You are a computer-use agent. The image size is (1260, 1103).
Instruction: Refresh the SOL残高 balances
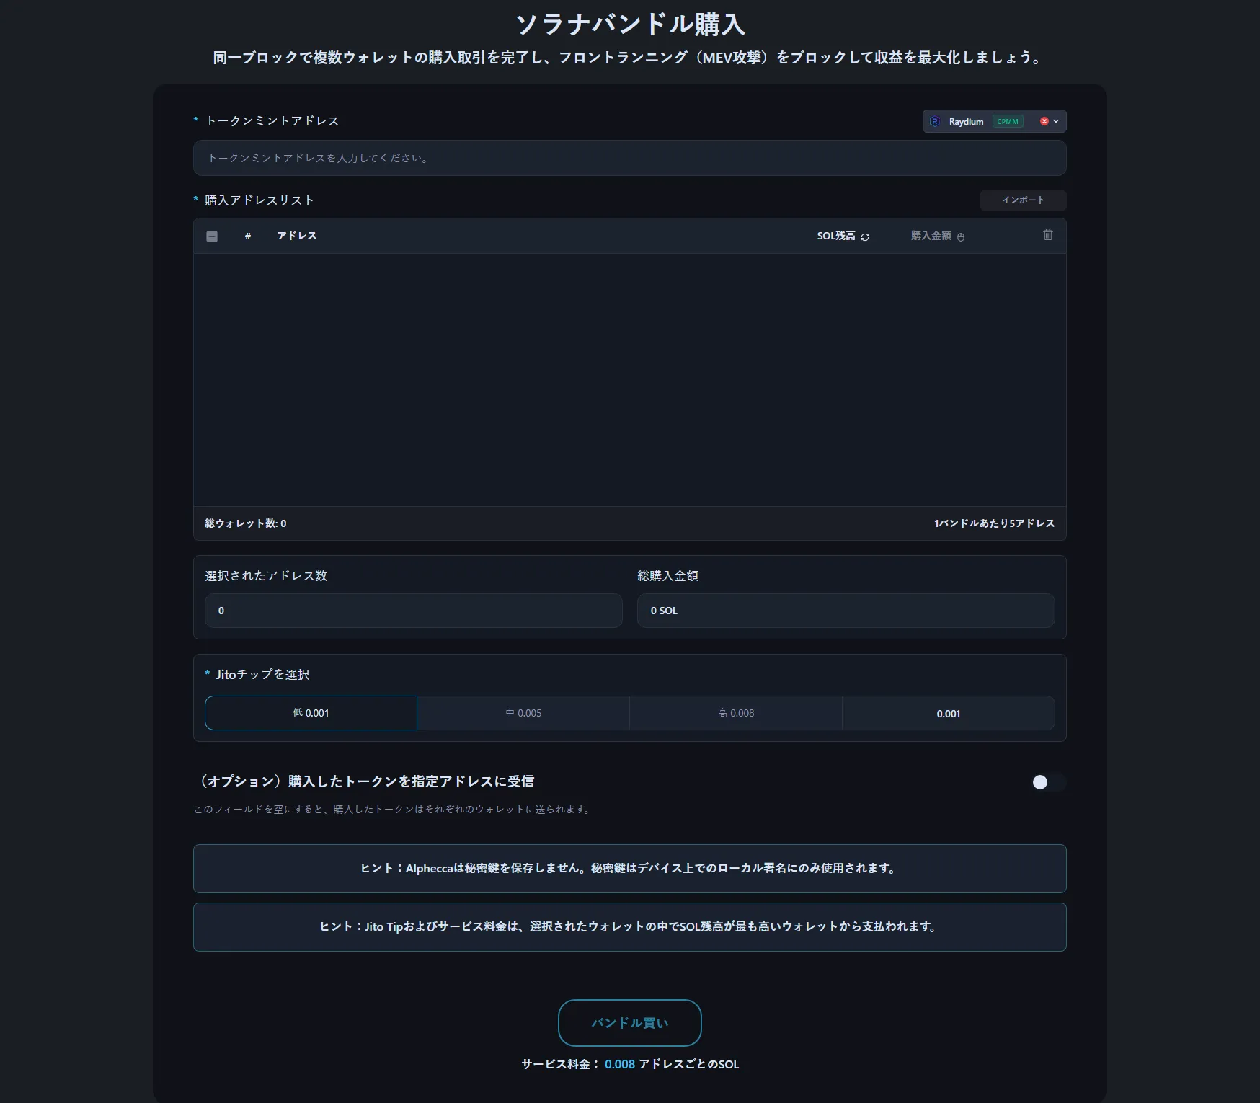tap(866, 236)
